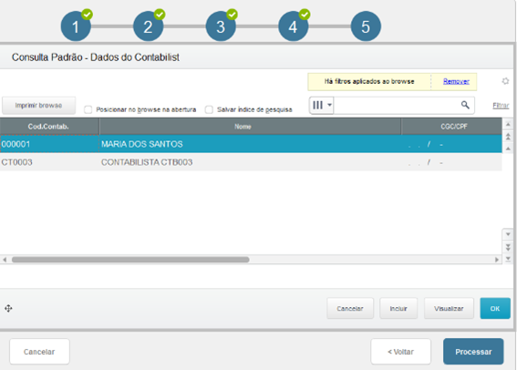Click the move-window cross arrows icon
Image resolution: width=517 pixels, height=370 pixels.
8,308
